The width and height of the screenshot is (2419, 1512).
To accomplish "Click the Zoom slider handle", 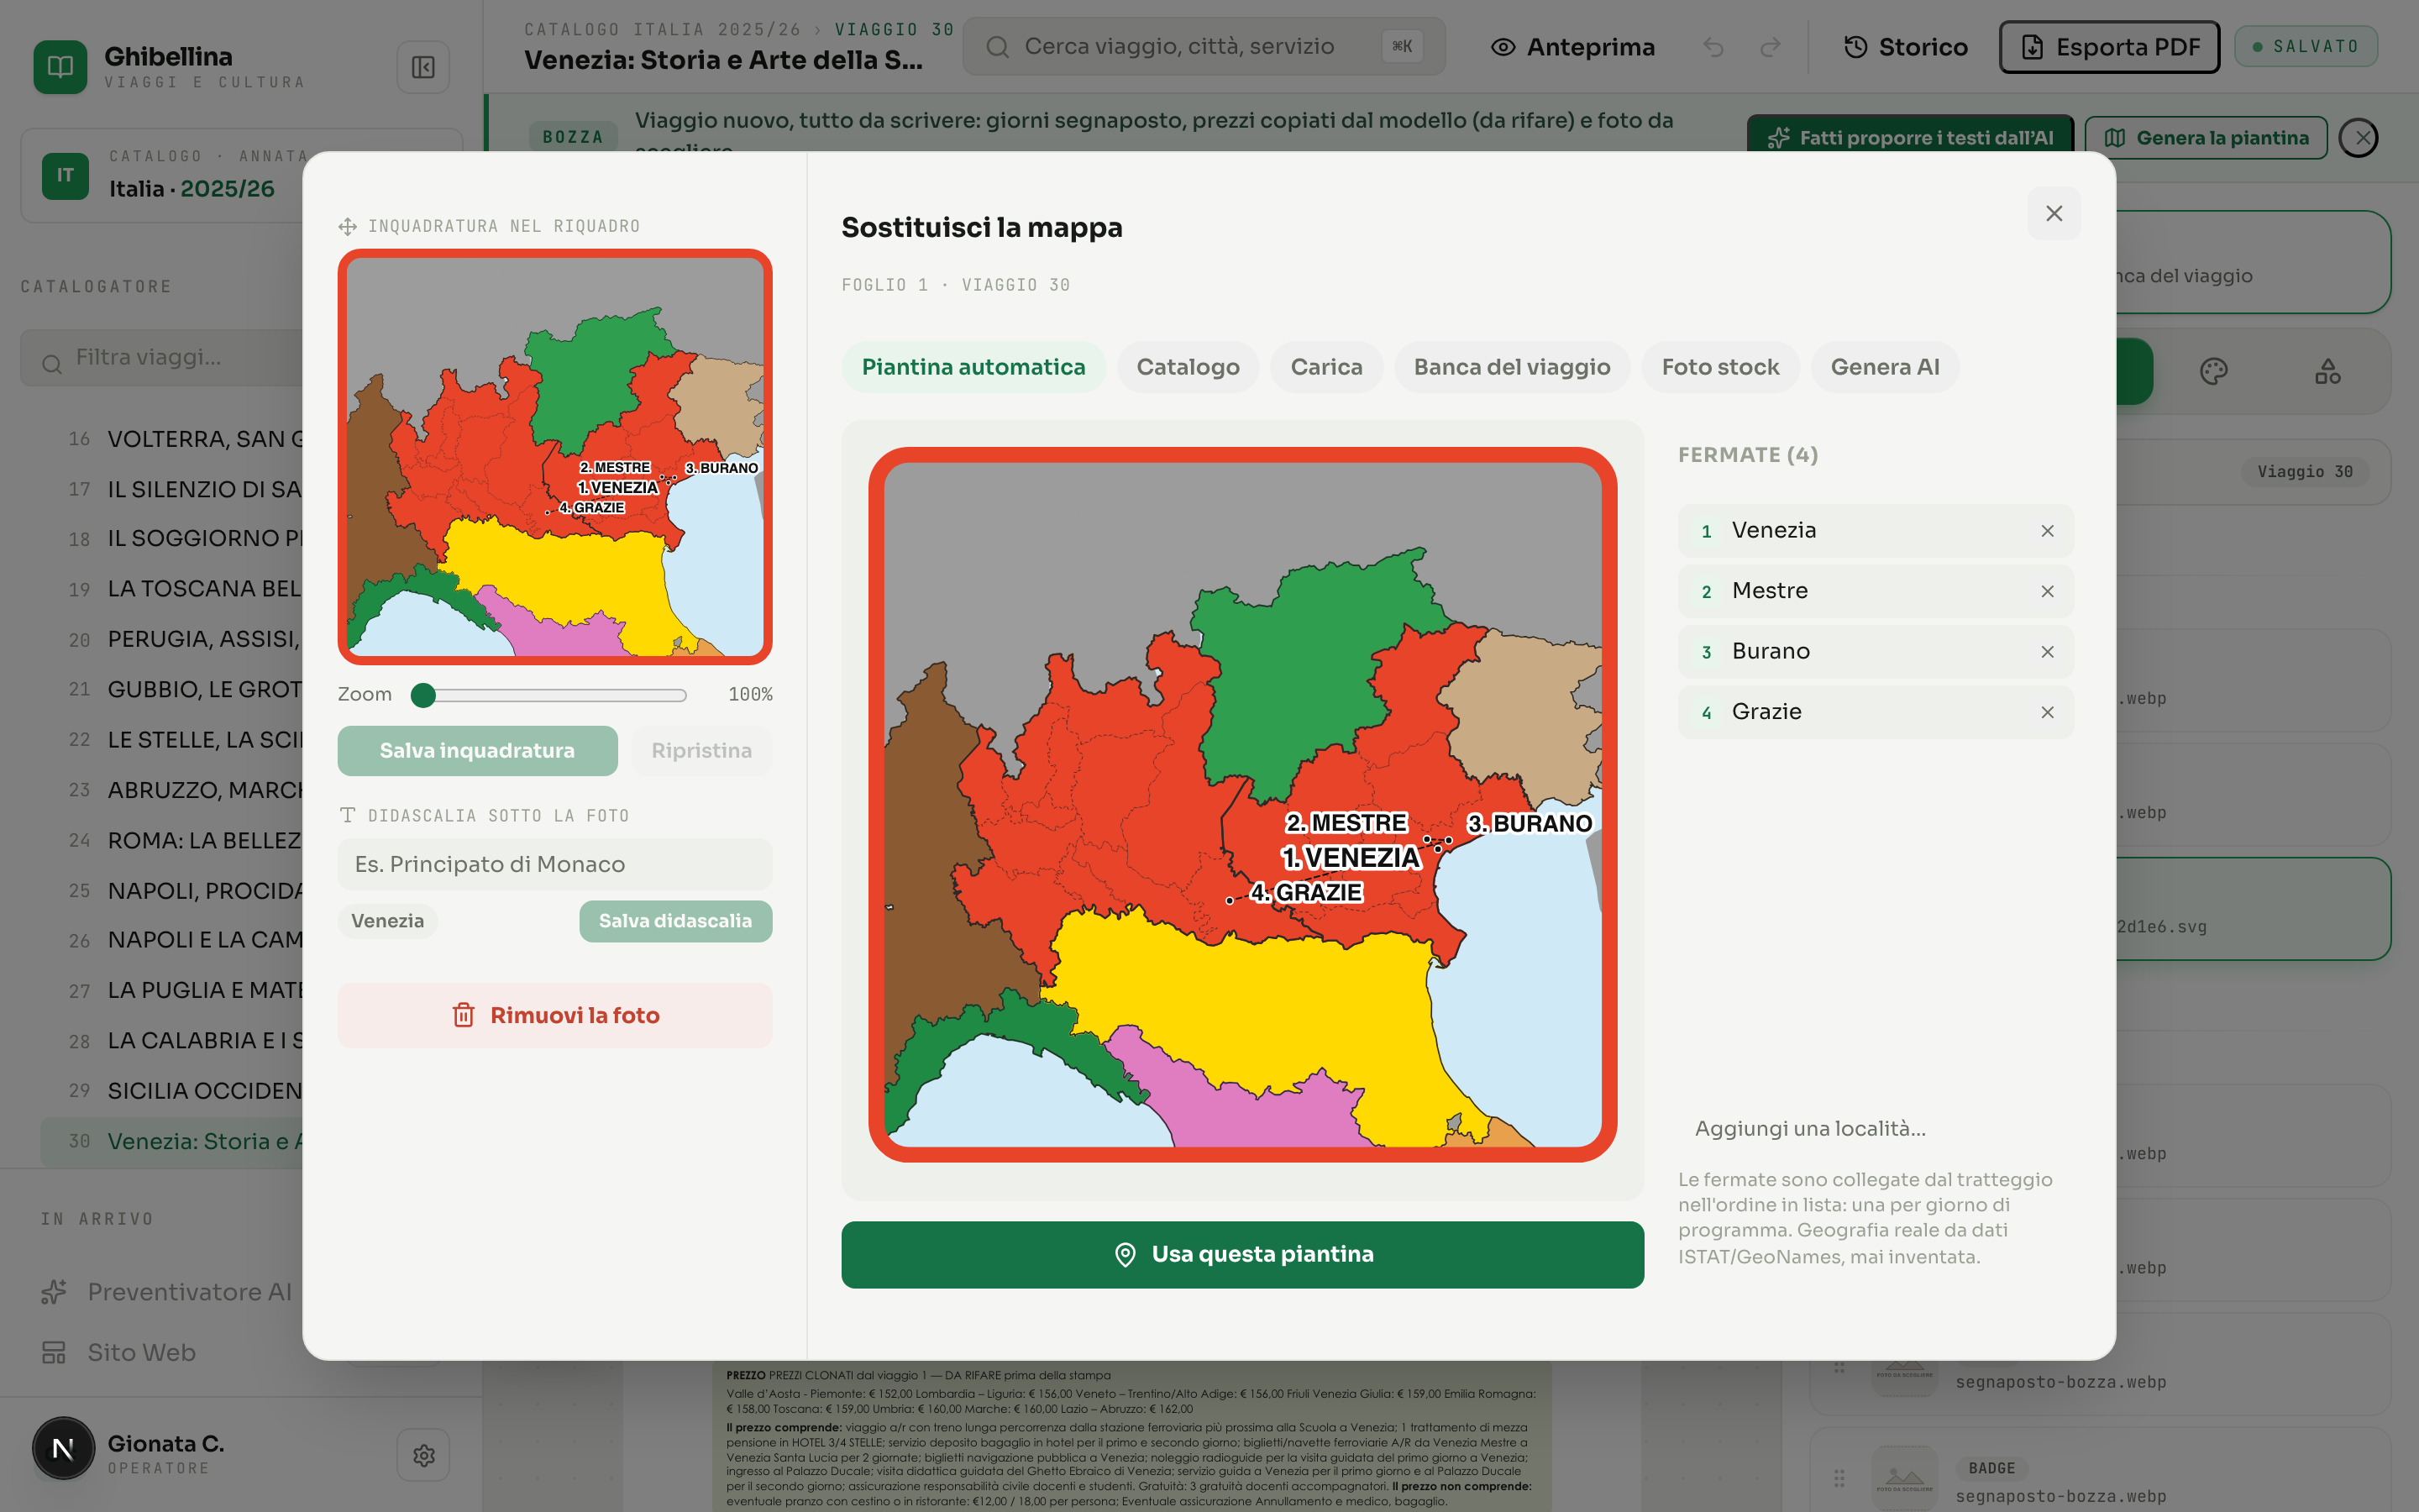I will pyautogui.click(x=422, y=695).
